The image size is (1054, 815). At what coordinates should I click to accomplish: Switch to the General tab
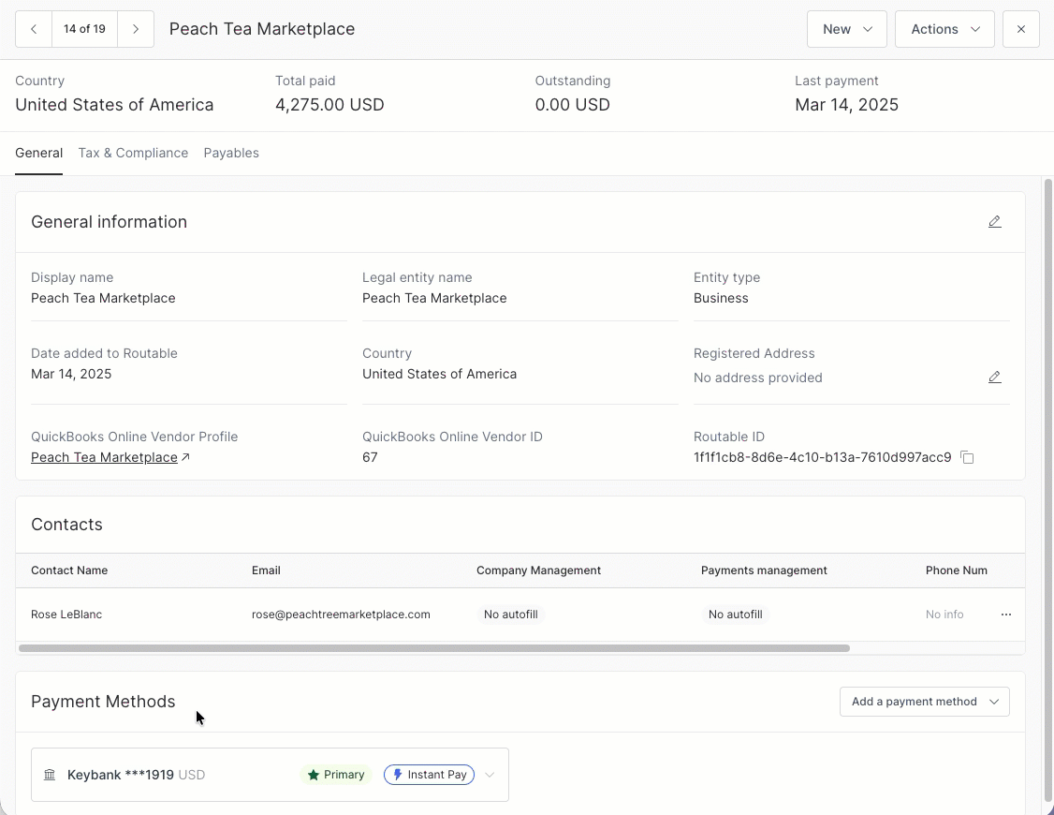[39, 153]
